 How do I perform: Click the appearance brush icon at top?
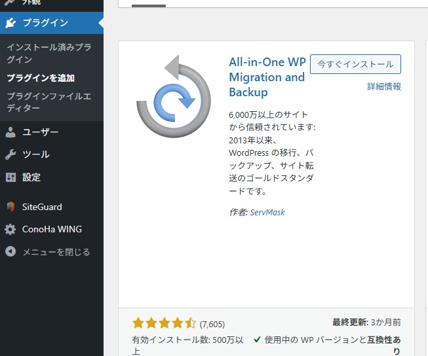[10, 3]
